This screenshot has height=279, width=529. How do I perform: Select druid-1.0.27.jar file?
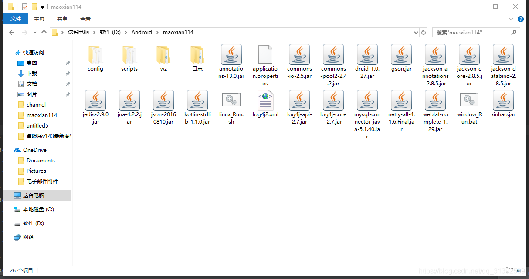367,61
